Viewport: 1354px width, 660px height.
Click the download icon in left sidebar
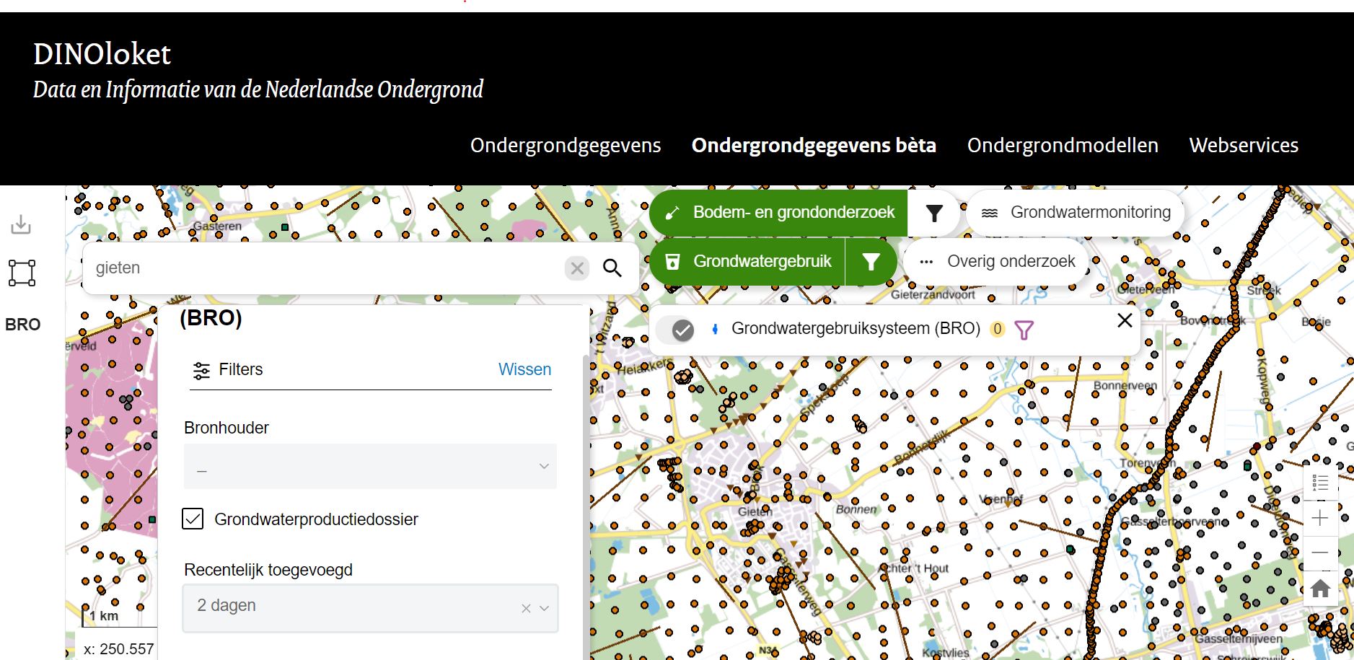point(21,225)
